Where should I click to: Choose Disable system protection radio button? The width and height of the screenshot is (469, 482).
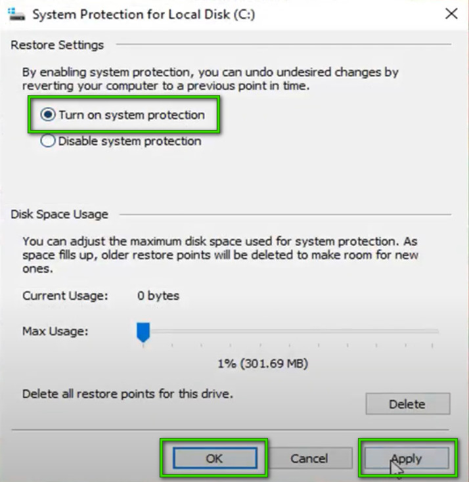pos(48,141)
